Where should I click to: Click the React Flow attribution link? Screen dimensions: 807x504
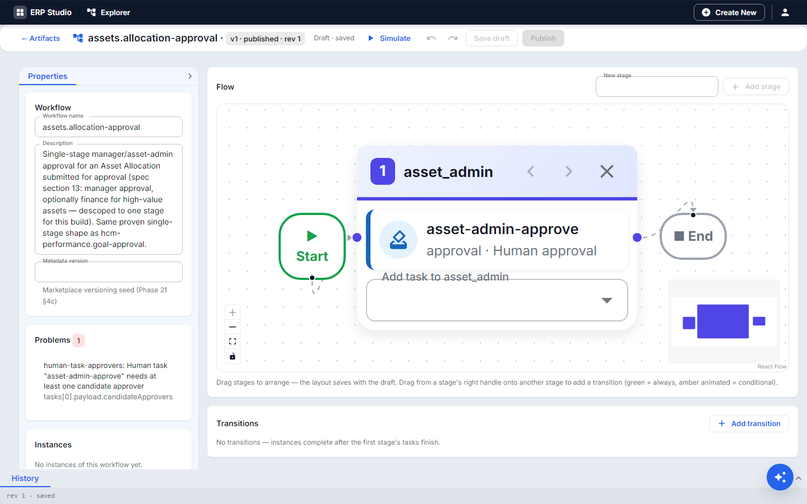point(772,367)
